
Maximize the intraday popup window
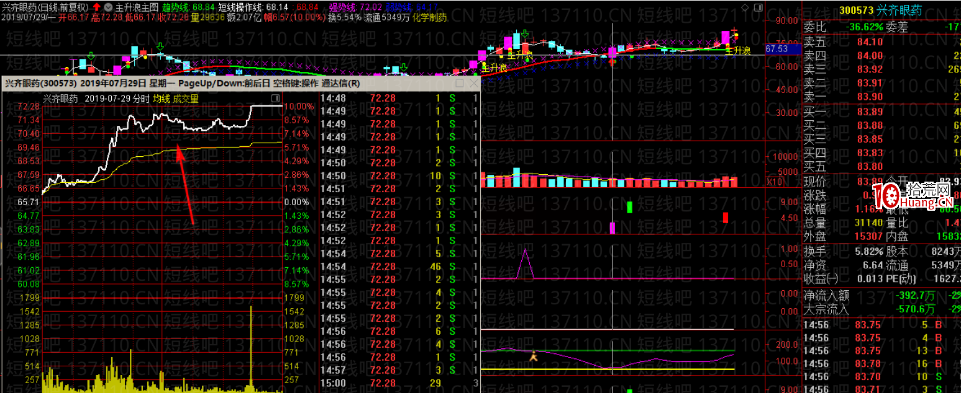pyautogui.click(x=460, y=83)
